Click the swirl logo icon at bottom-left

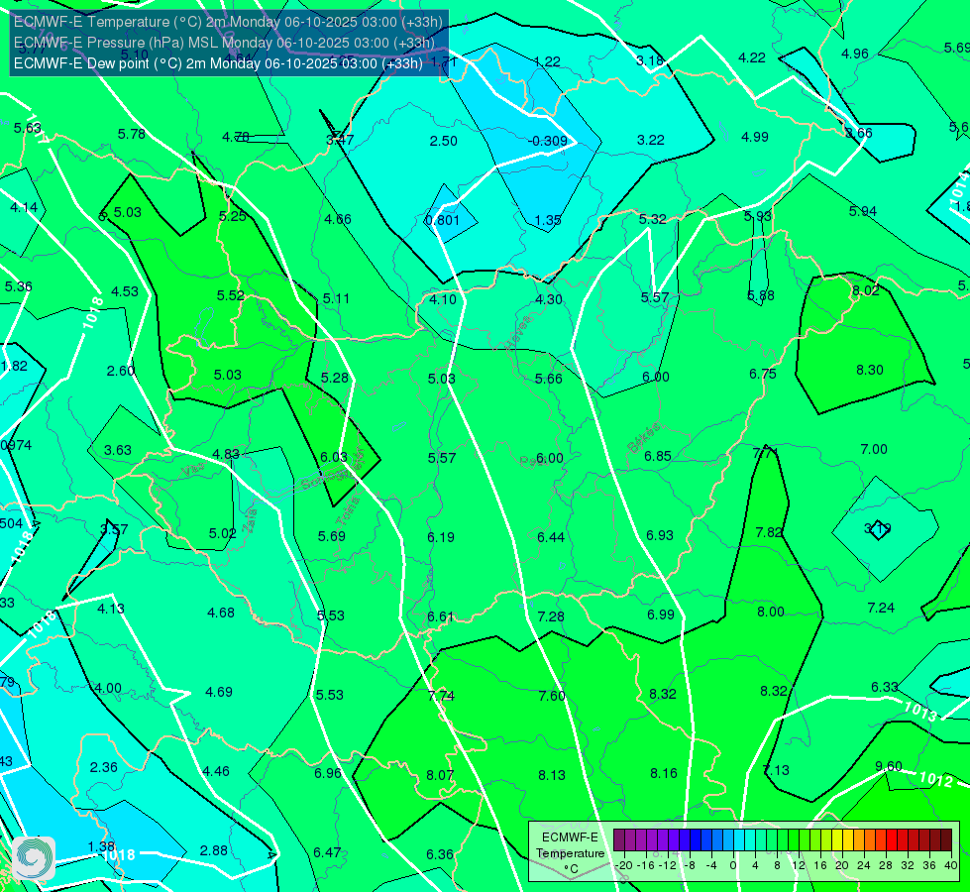coord(34,858)
